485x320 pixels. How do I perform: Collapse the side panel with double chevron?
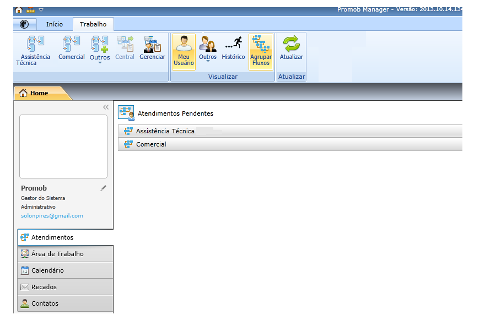[x=106, y=107]
